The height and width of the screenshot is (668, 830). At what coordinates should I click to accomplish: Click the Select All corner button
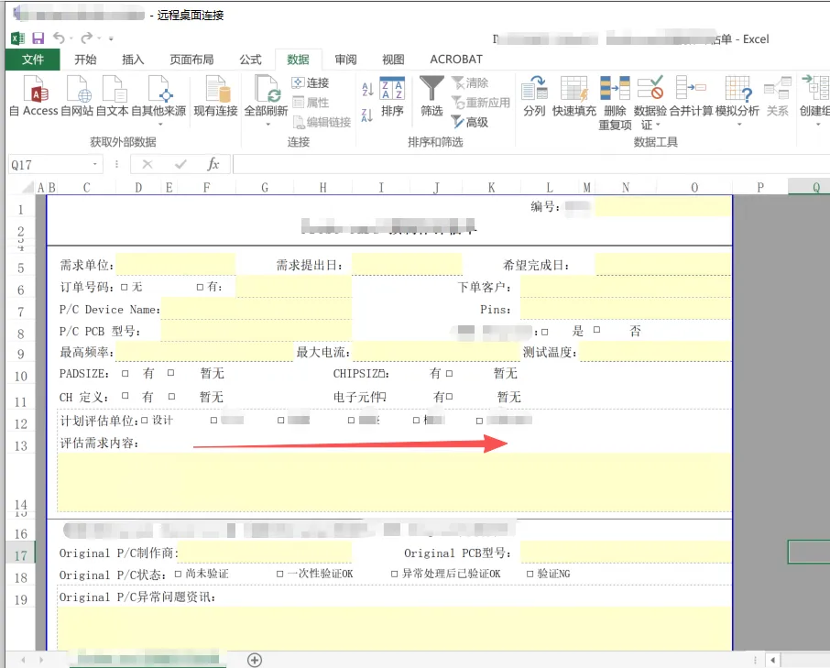28,187
